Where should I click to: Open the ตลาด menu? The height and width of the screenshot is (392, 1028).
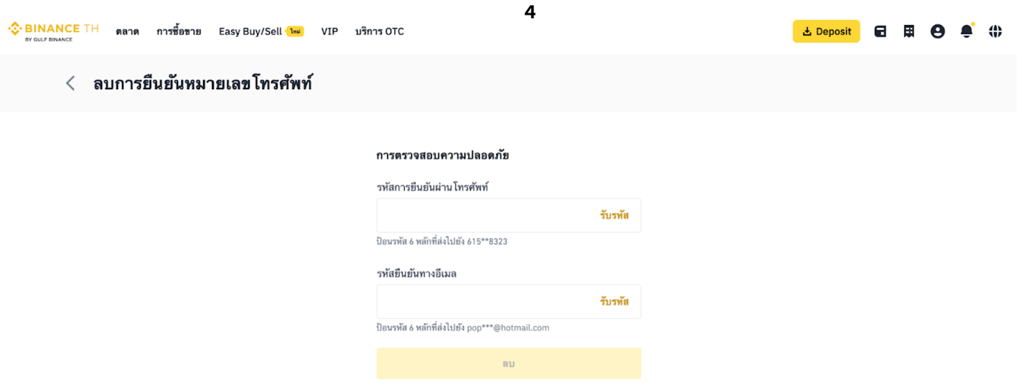click(x=127, y=31)
